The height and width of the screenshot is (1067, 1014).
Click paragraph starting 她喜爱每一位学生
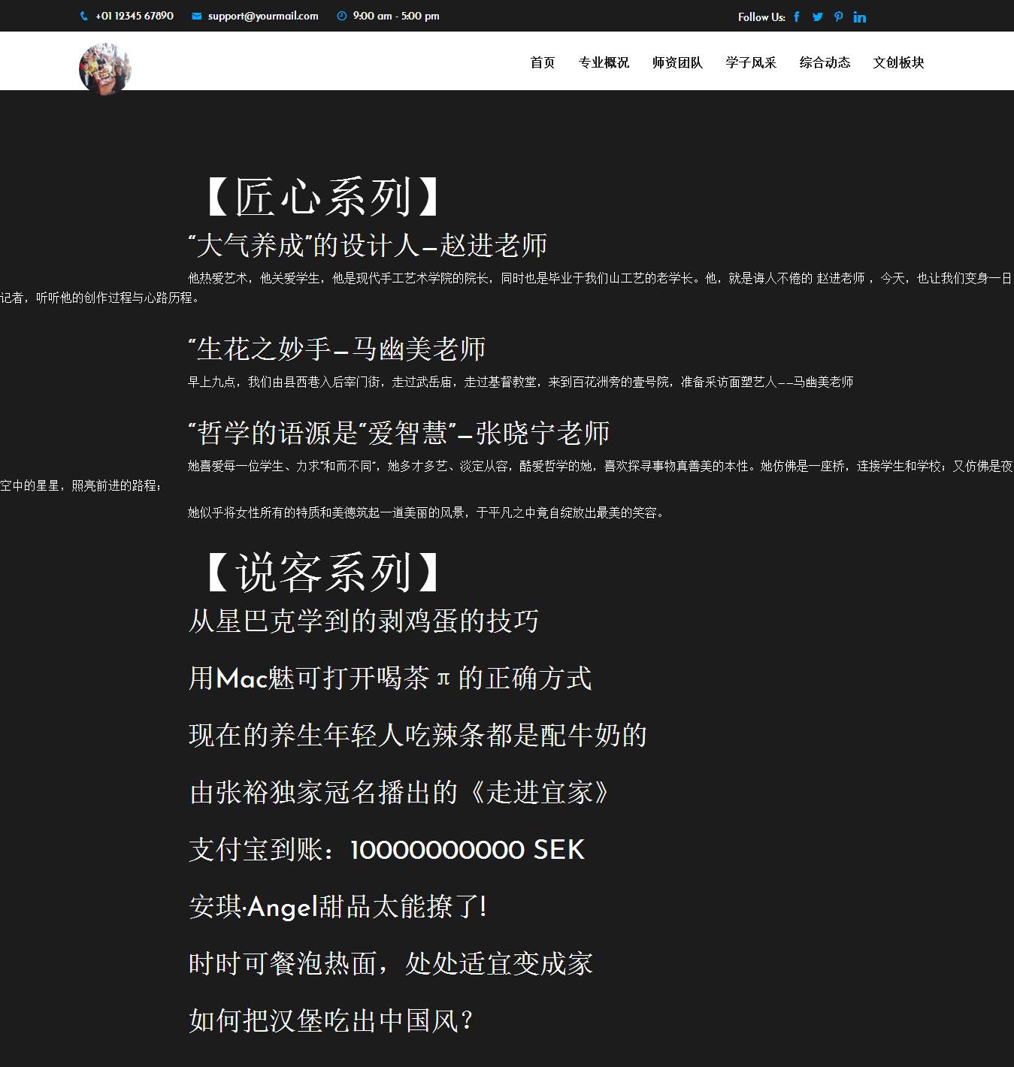tap(507, 476)
